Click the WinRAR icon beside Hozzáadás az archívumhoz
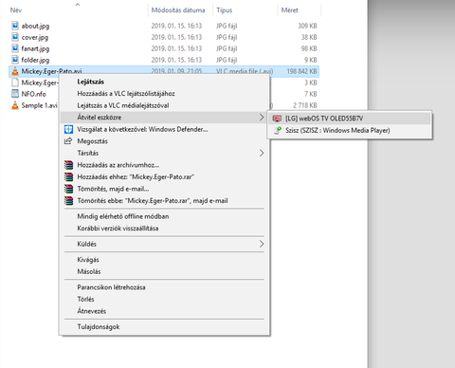 [68, 165]
